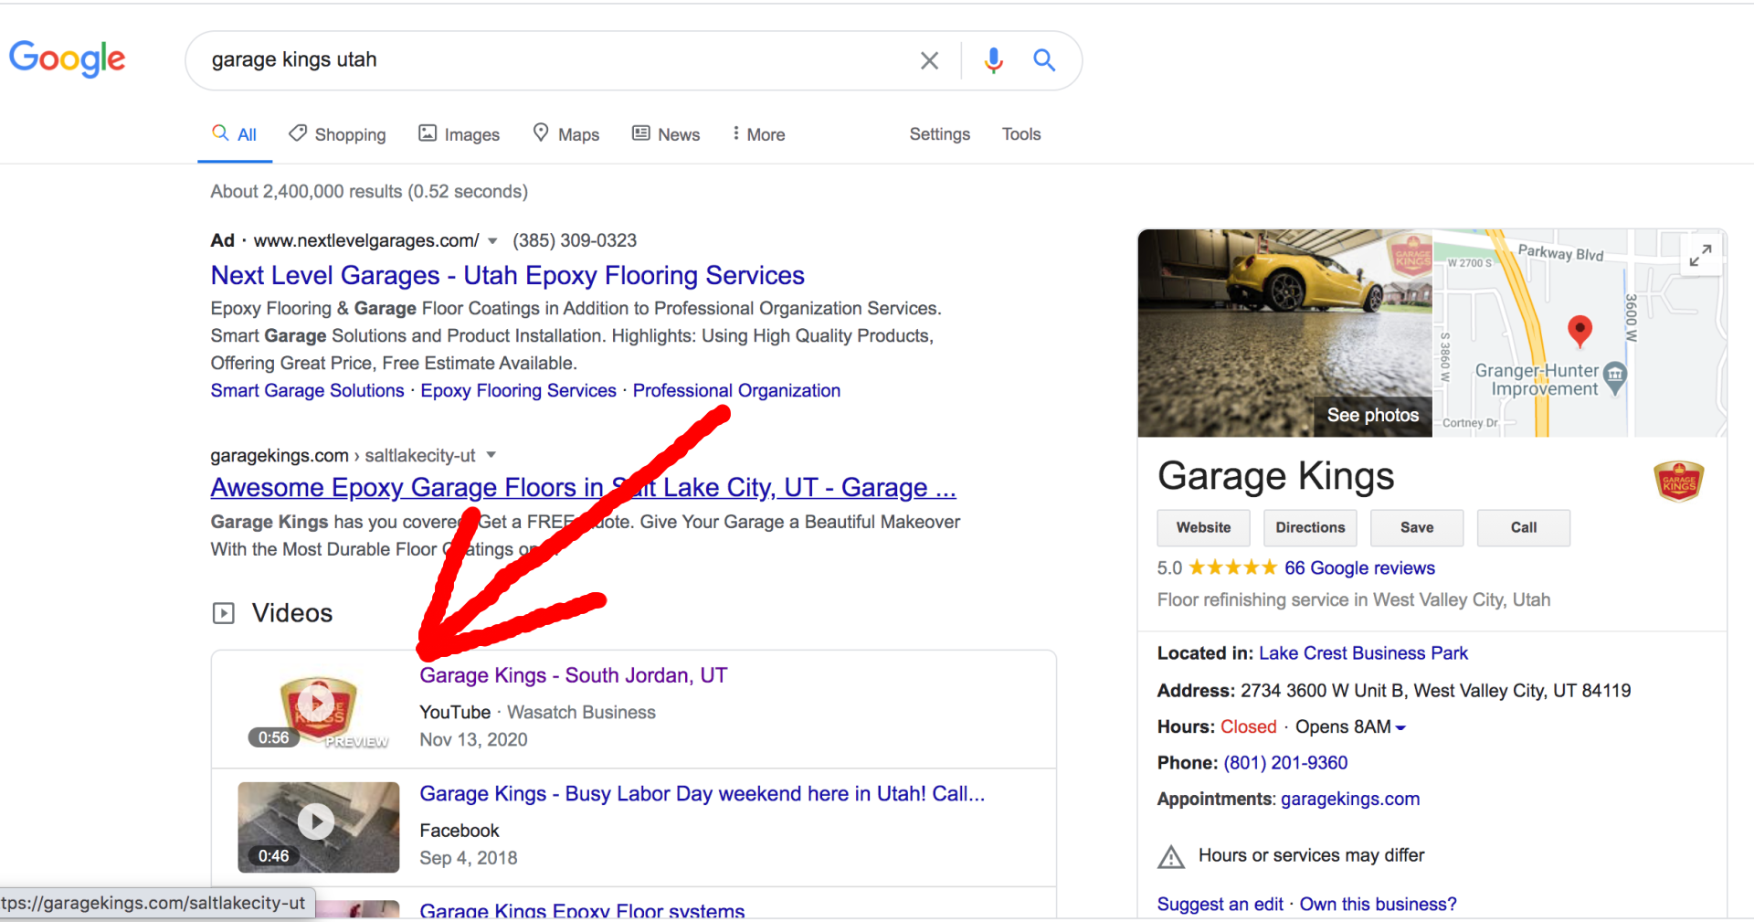Click the Garage Kings logo badge in panel
1754x922 pixels.
(x=1678, y=481)
